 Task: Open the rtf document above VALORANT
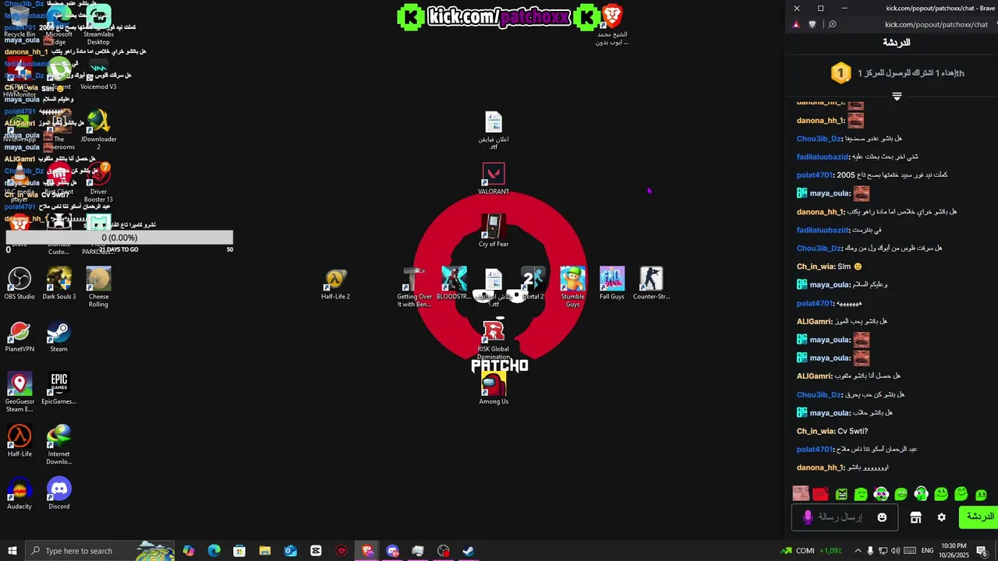[494, 129]
